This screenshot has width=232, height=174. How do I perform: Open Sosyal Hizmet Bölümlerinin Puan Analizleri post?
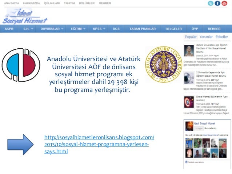pyautogui.click(x=212, y=98)
